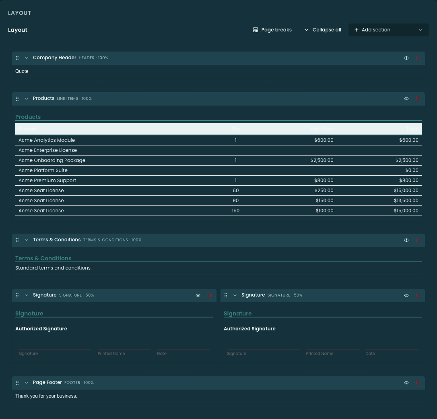Click the quantity 60 cell

click(x=235, y=191)
